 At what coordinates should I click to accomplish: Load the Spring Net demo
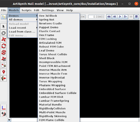(x=59, y=20)
